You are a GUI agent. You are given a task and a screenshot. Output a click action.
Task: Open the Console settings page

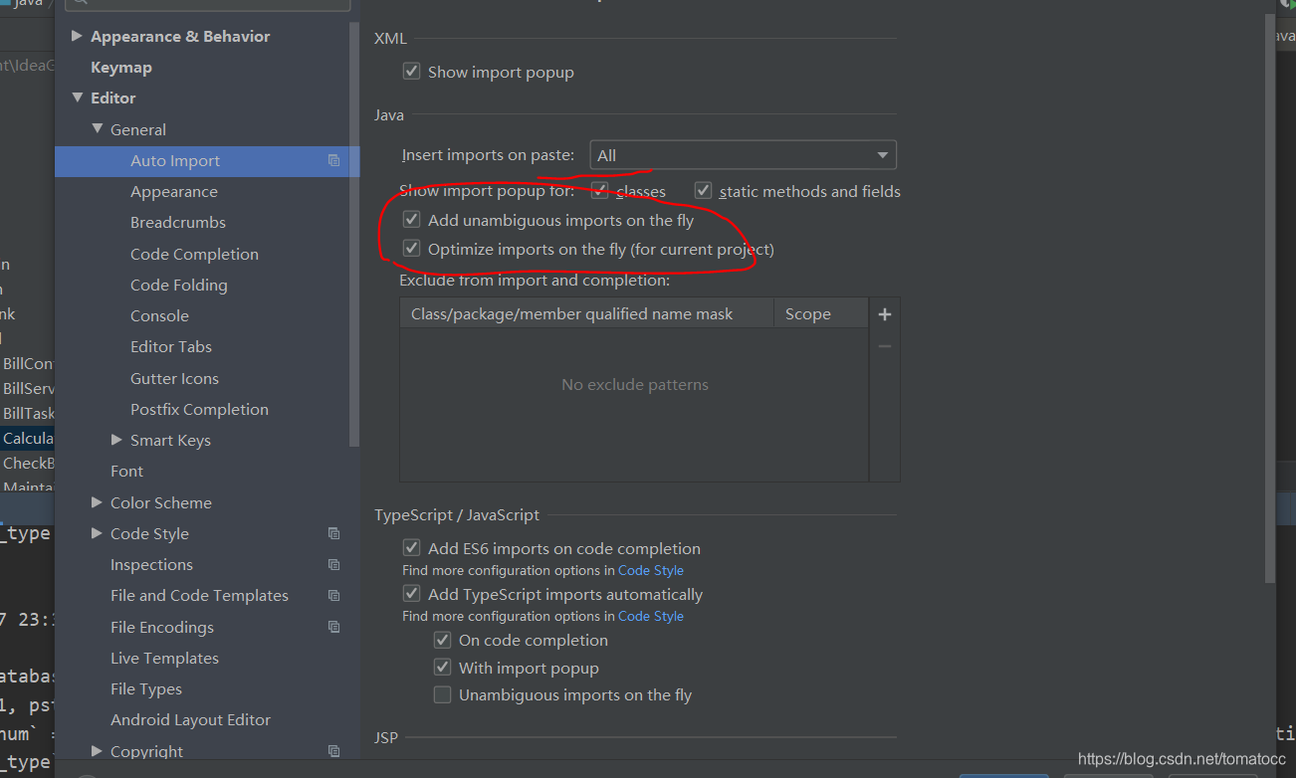(159, 315)
